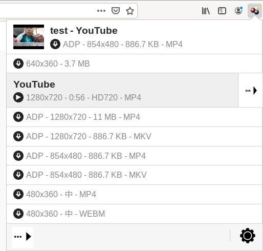Image resolution: width=263 pixels, height=251 pixels.
Task: Click the Video DownloadHelper toolbar icon
Action: click(255, 11)
